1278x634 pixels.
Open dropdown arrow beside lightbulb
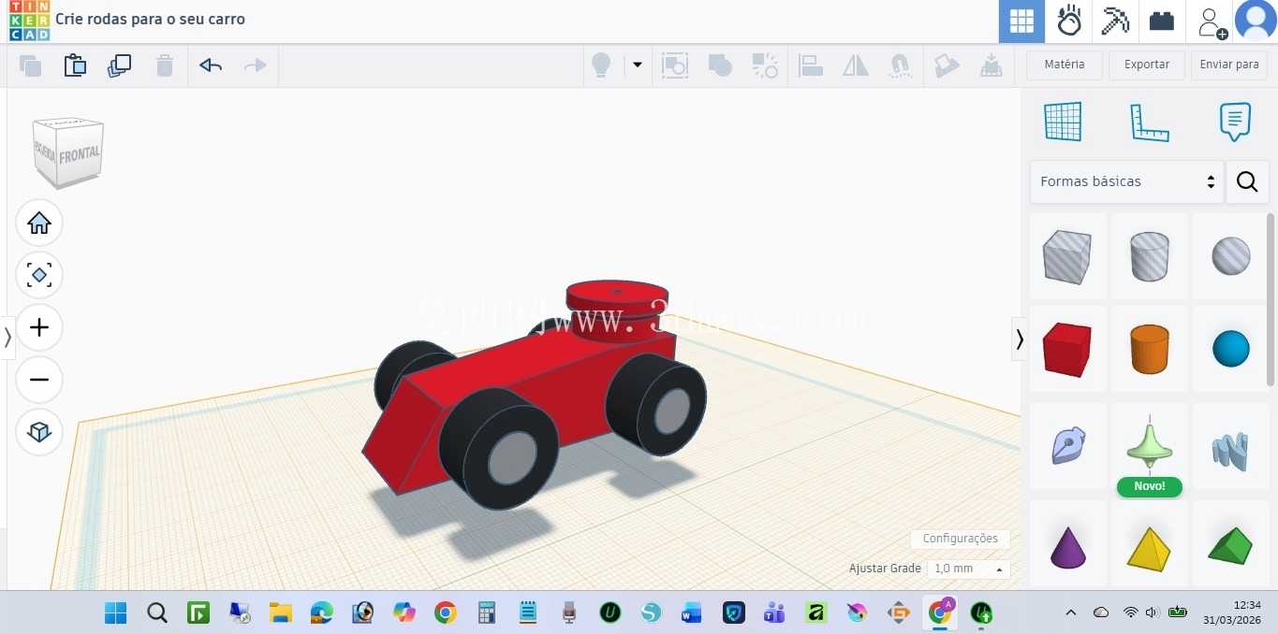click(638, 65)
